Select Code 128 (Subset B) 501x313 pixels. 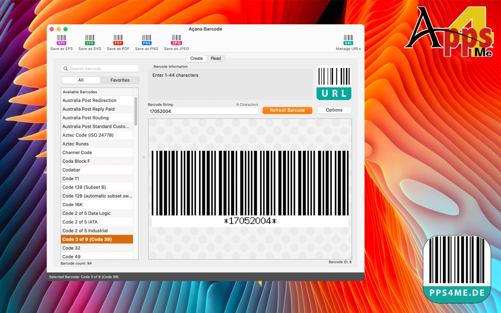(x=97, y=187)
